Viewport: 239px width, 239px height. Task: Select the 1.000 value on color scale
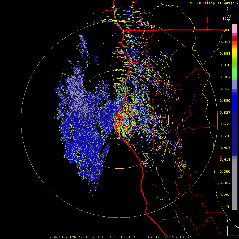point(225,30)
